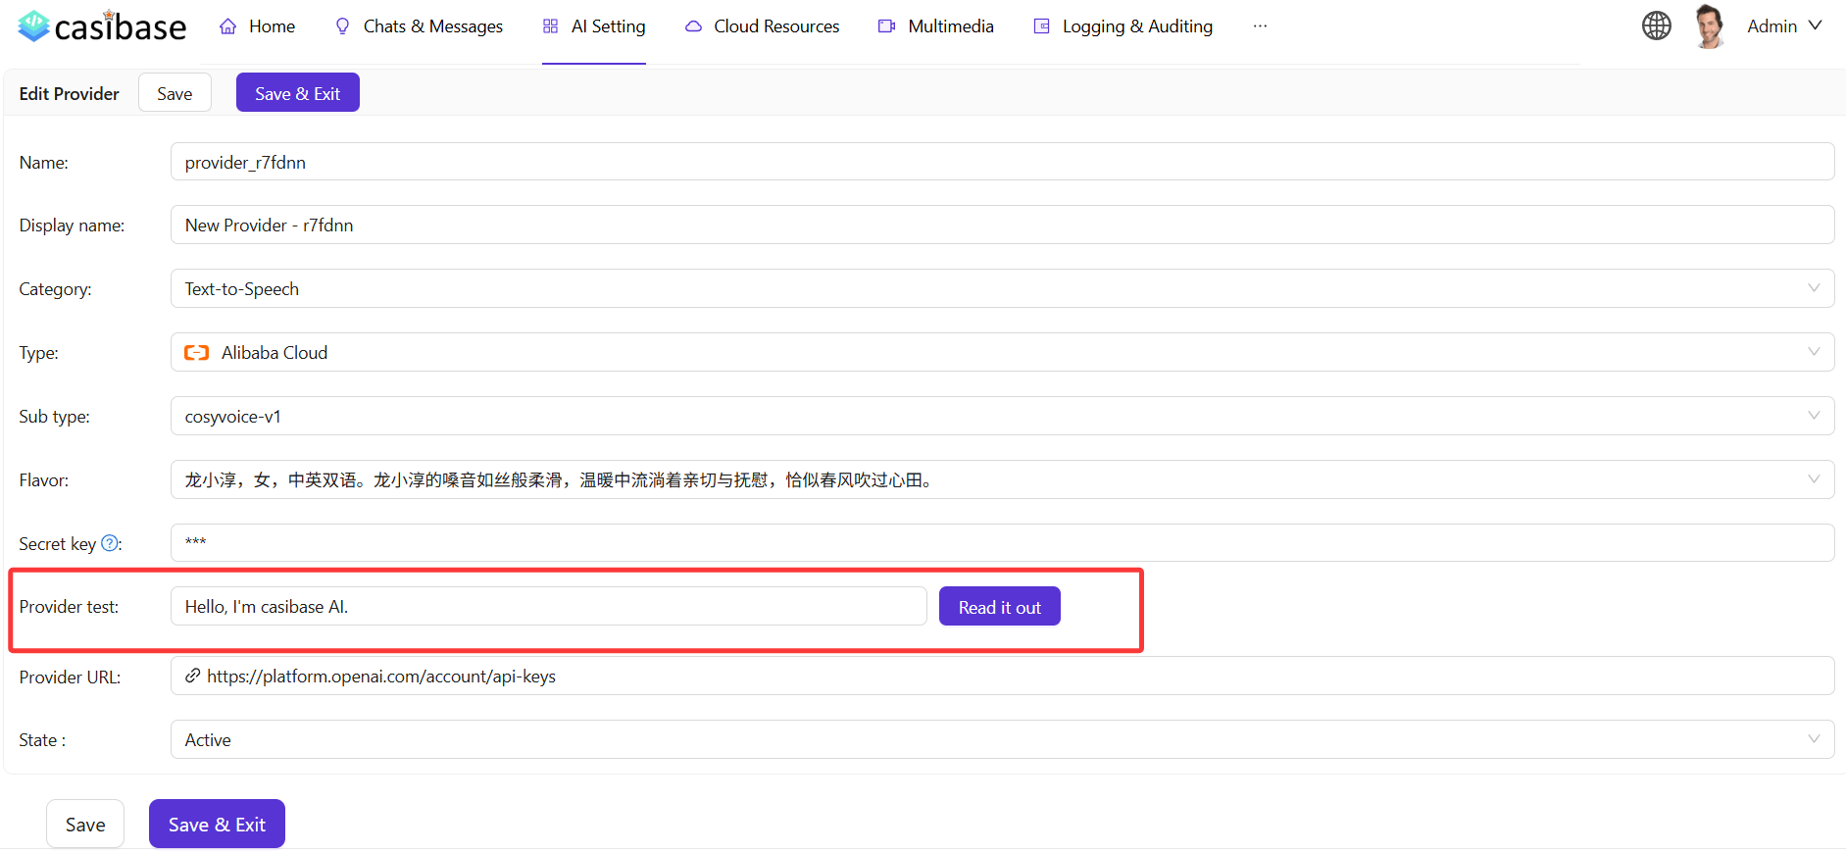Click the Secret key help icon
This screenshot has height=853, width=1846.
[x=110, y=543]
